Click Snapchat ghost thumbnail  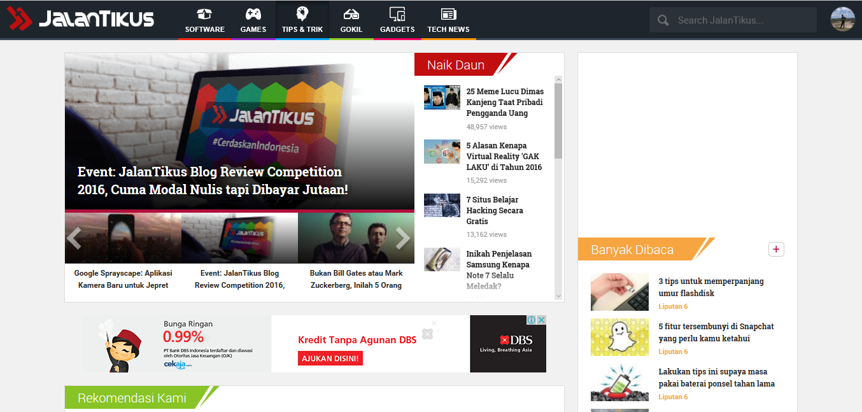tap(619, 337)
